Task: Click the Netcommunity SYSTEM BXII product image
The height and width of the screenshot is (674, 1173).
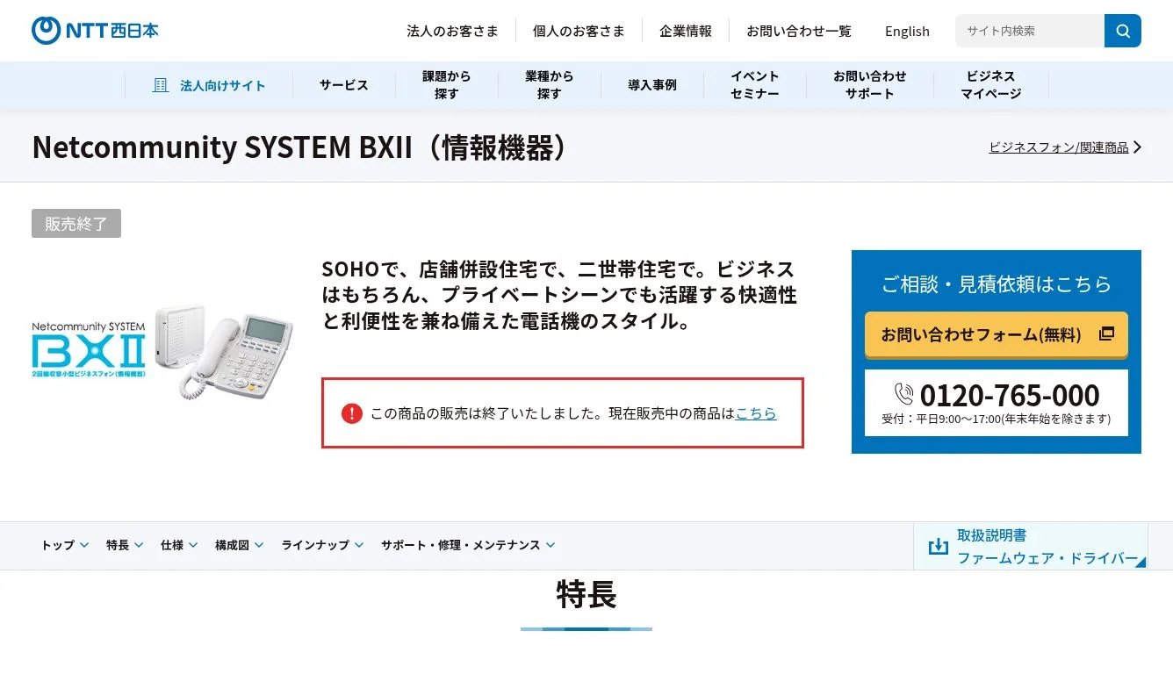Action: [x=162, y=352]
